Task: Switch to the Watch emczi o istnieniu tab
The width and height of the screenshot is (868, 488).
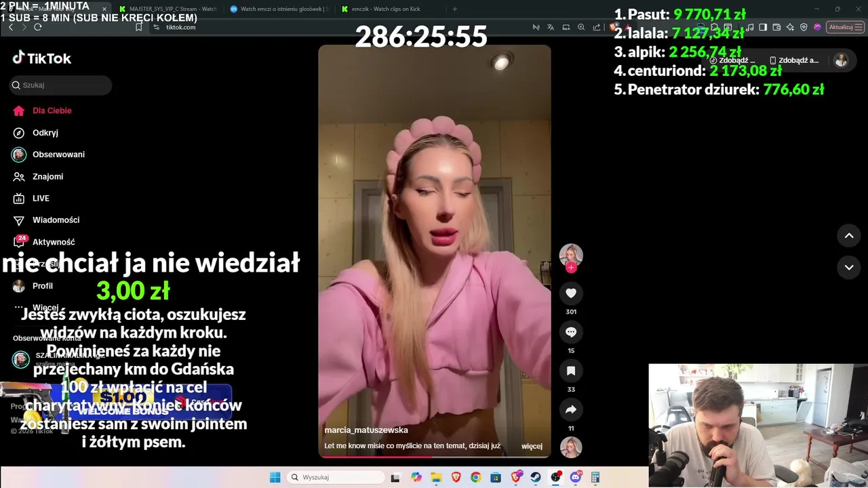Action: [x=279, y=9]
